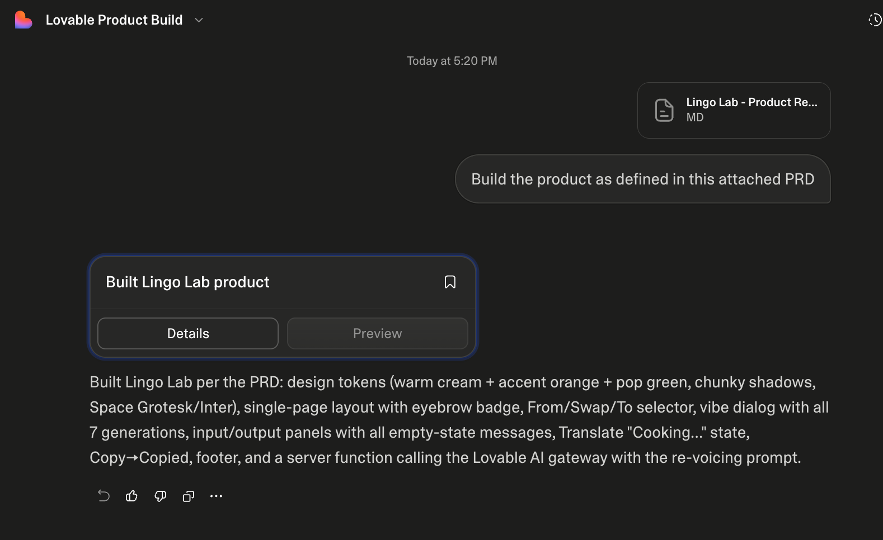883x540 pixels.
Task: Click the Preview button
Action: pos(378,334)
